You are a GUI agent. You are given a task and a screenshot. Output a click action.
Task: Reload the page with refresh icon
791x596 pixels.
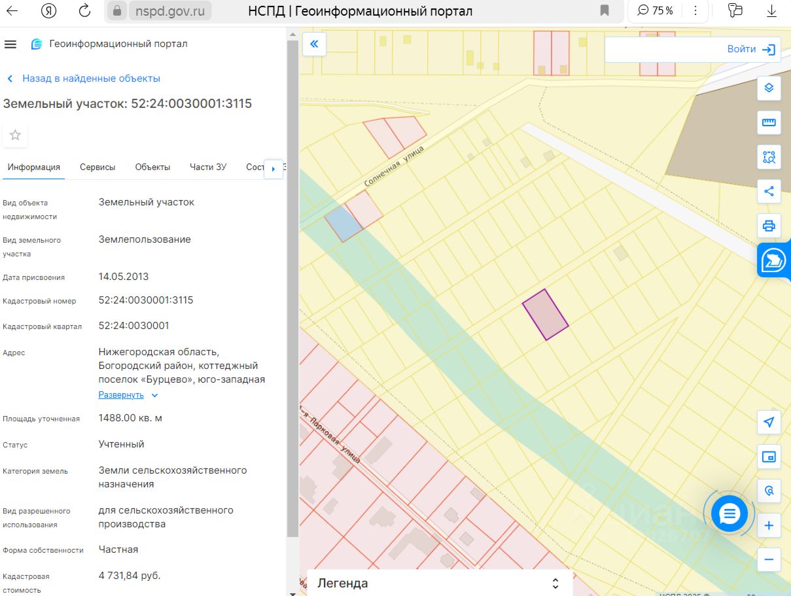coord(84,10)
